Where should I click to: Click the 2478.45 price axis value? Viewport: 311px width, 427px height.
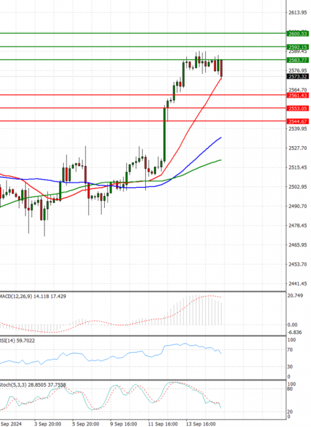coord(298,226)
